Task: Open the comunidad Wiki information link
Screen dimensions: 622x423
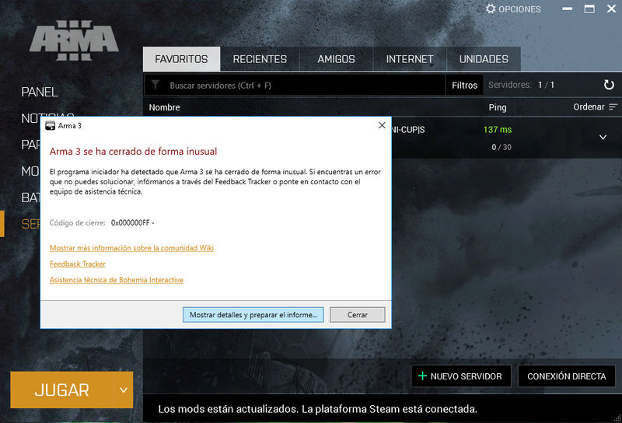Action: tap(131, 248)
